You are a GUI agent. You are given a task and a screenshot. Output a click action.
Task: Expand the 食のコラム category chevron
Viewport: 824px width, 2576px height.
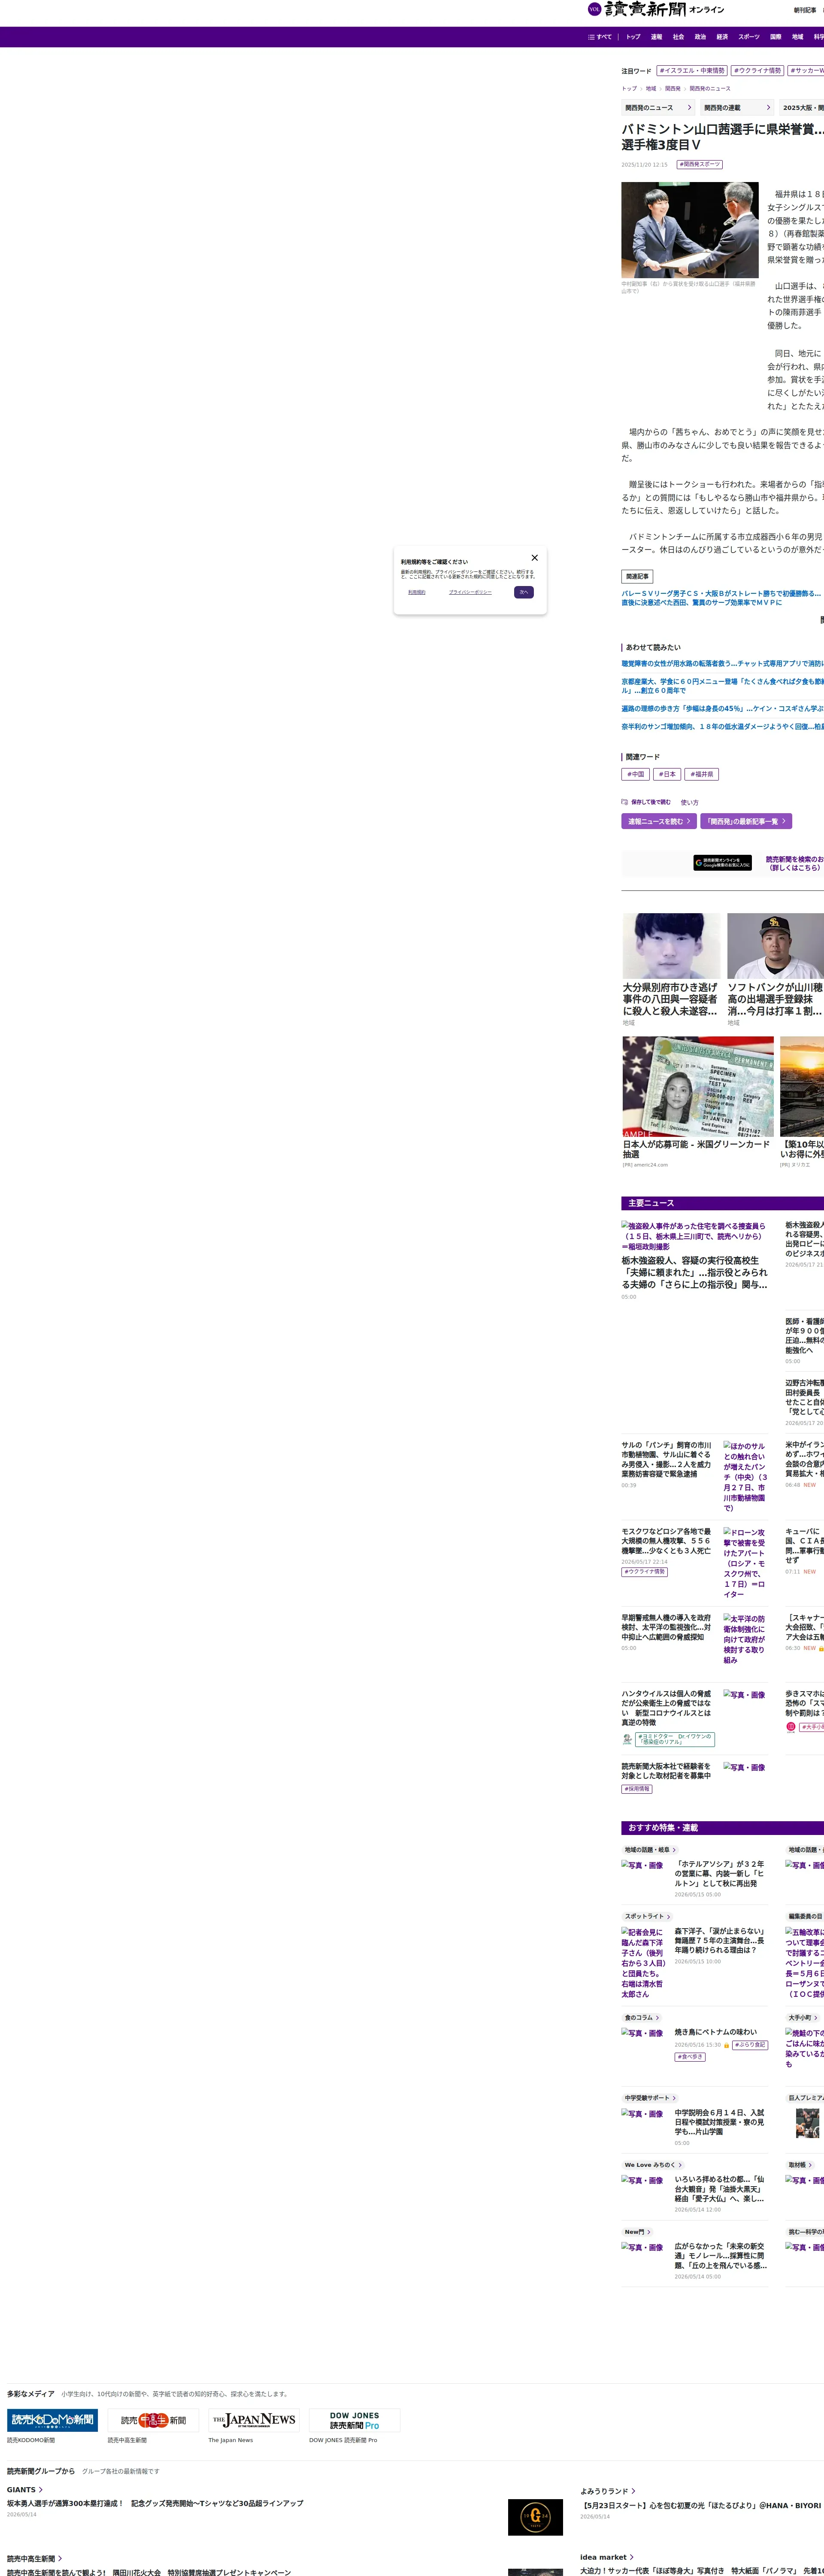click(658, 2018)
